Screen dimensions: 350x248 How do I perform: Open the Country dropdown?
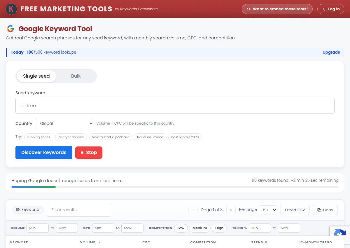(x=64, y=123)
